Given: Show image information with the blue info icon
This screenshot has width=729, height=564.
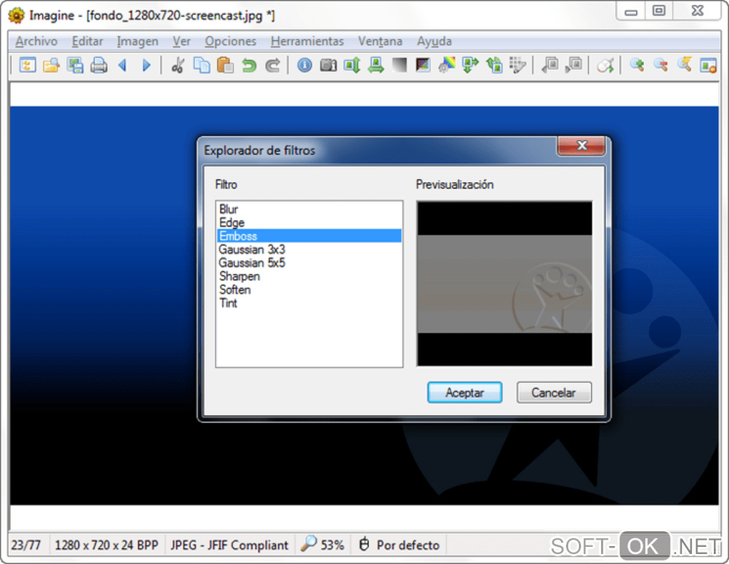Looking at the screenshot, I should (304, 65).
